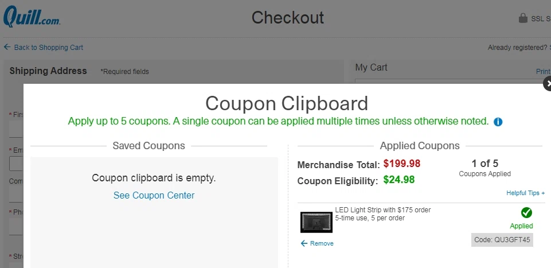
Task: Click the "1 of 5" coupons applied counter
Action: [x=484, y=164]
